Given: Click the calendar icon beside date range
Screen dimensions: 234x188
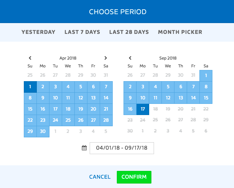Looking at the screenshot, I should (x=84, y=148).
